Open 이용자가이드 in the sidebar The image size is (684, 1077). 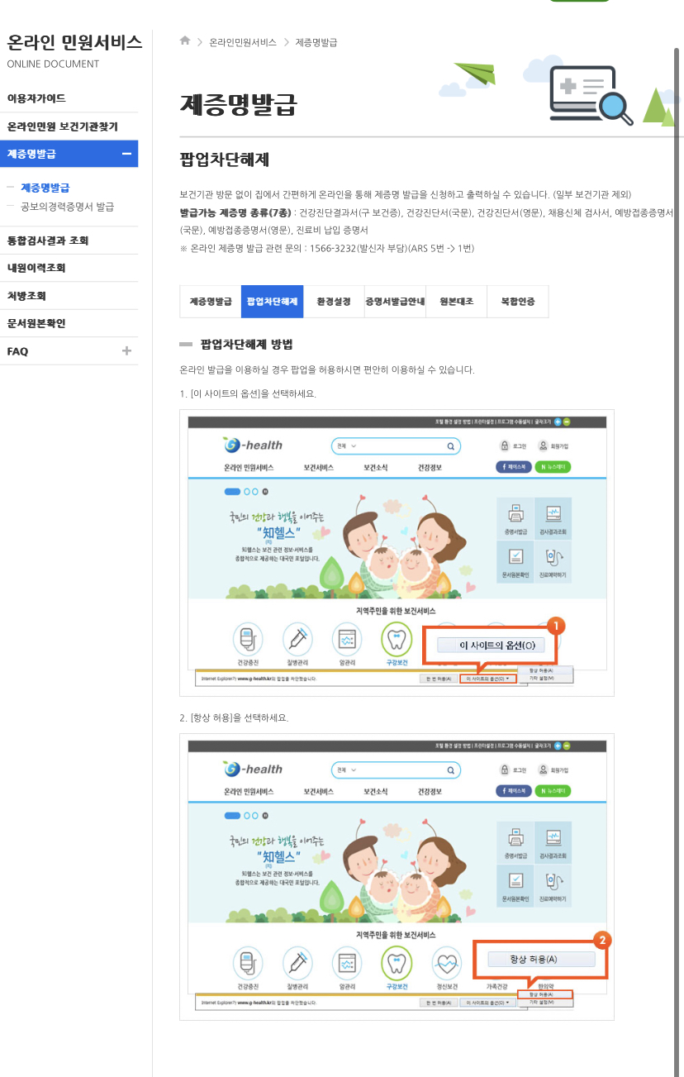point(36,98)
